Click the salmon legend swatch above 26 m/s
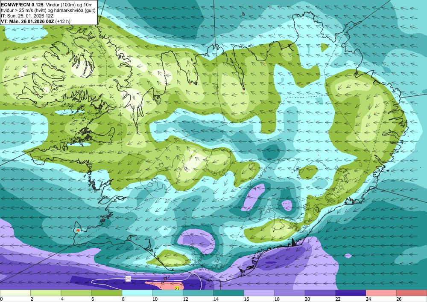The width and height of the screenshot is (427, 302). (412, 293)
